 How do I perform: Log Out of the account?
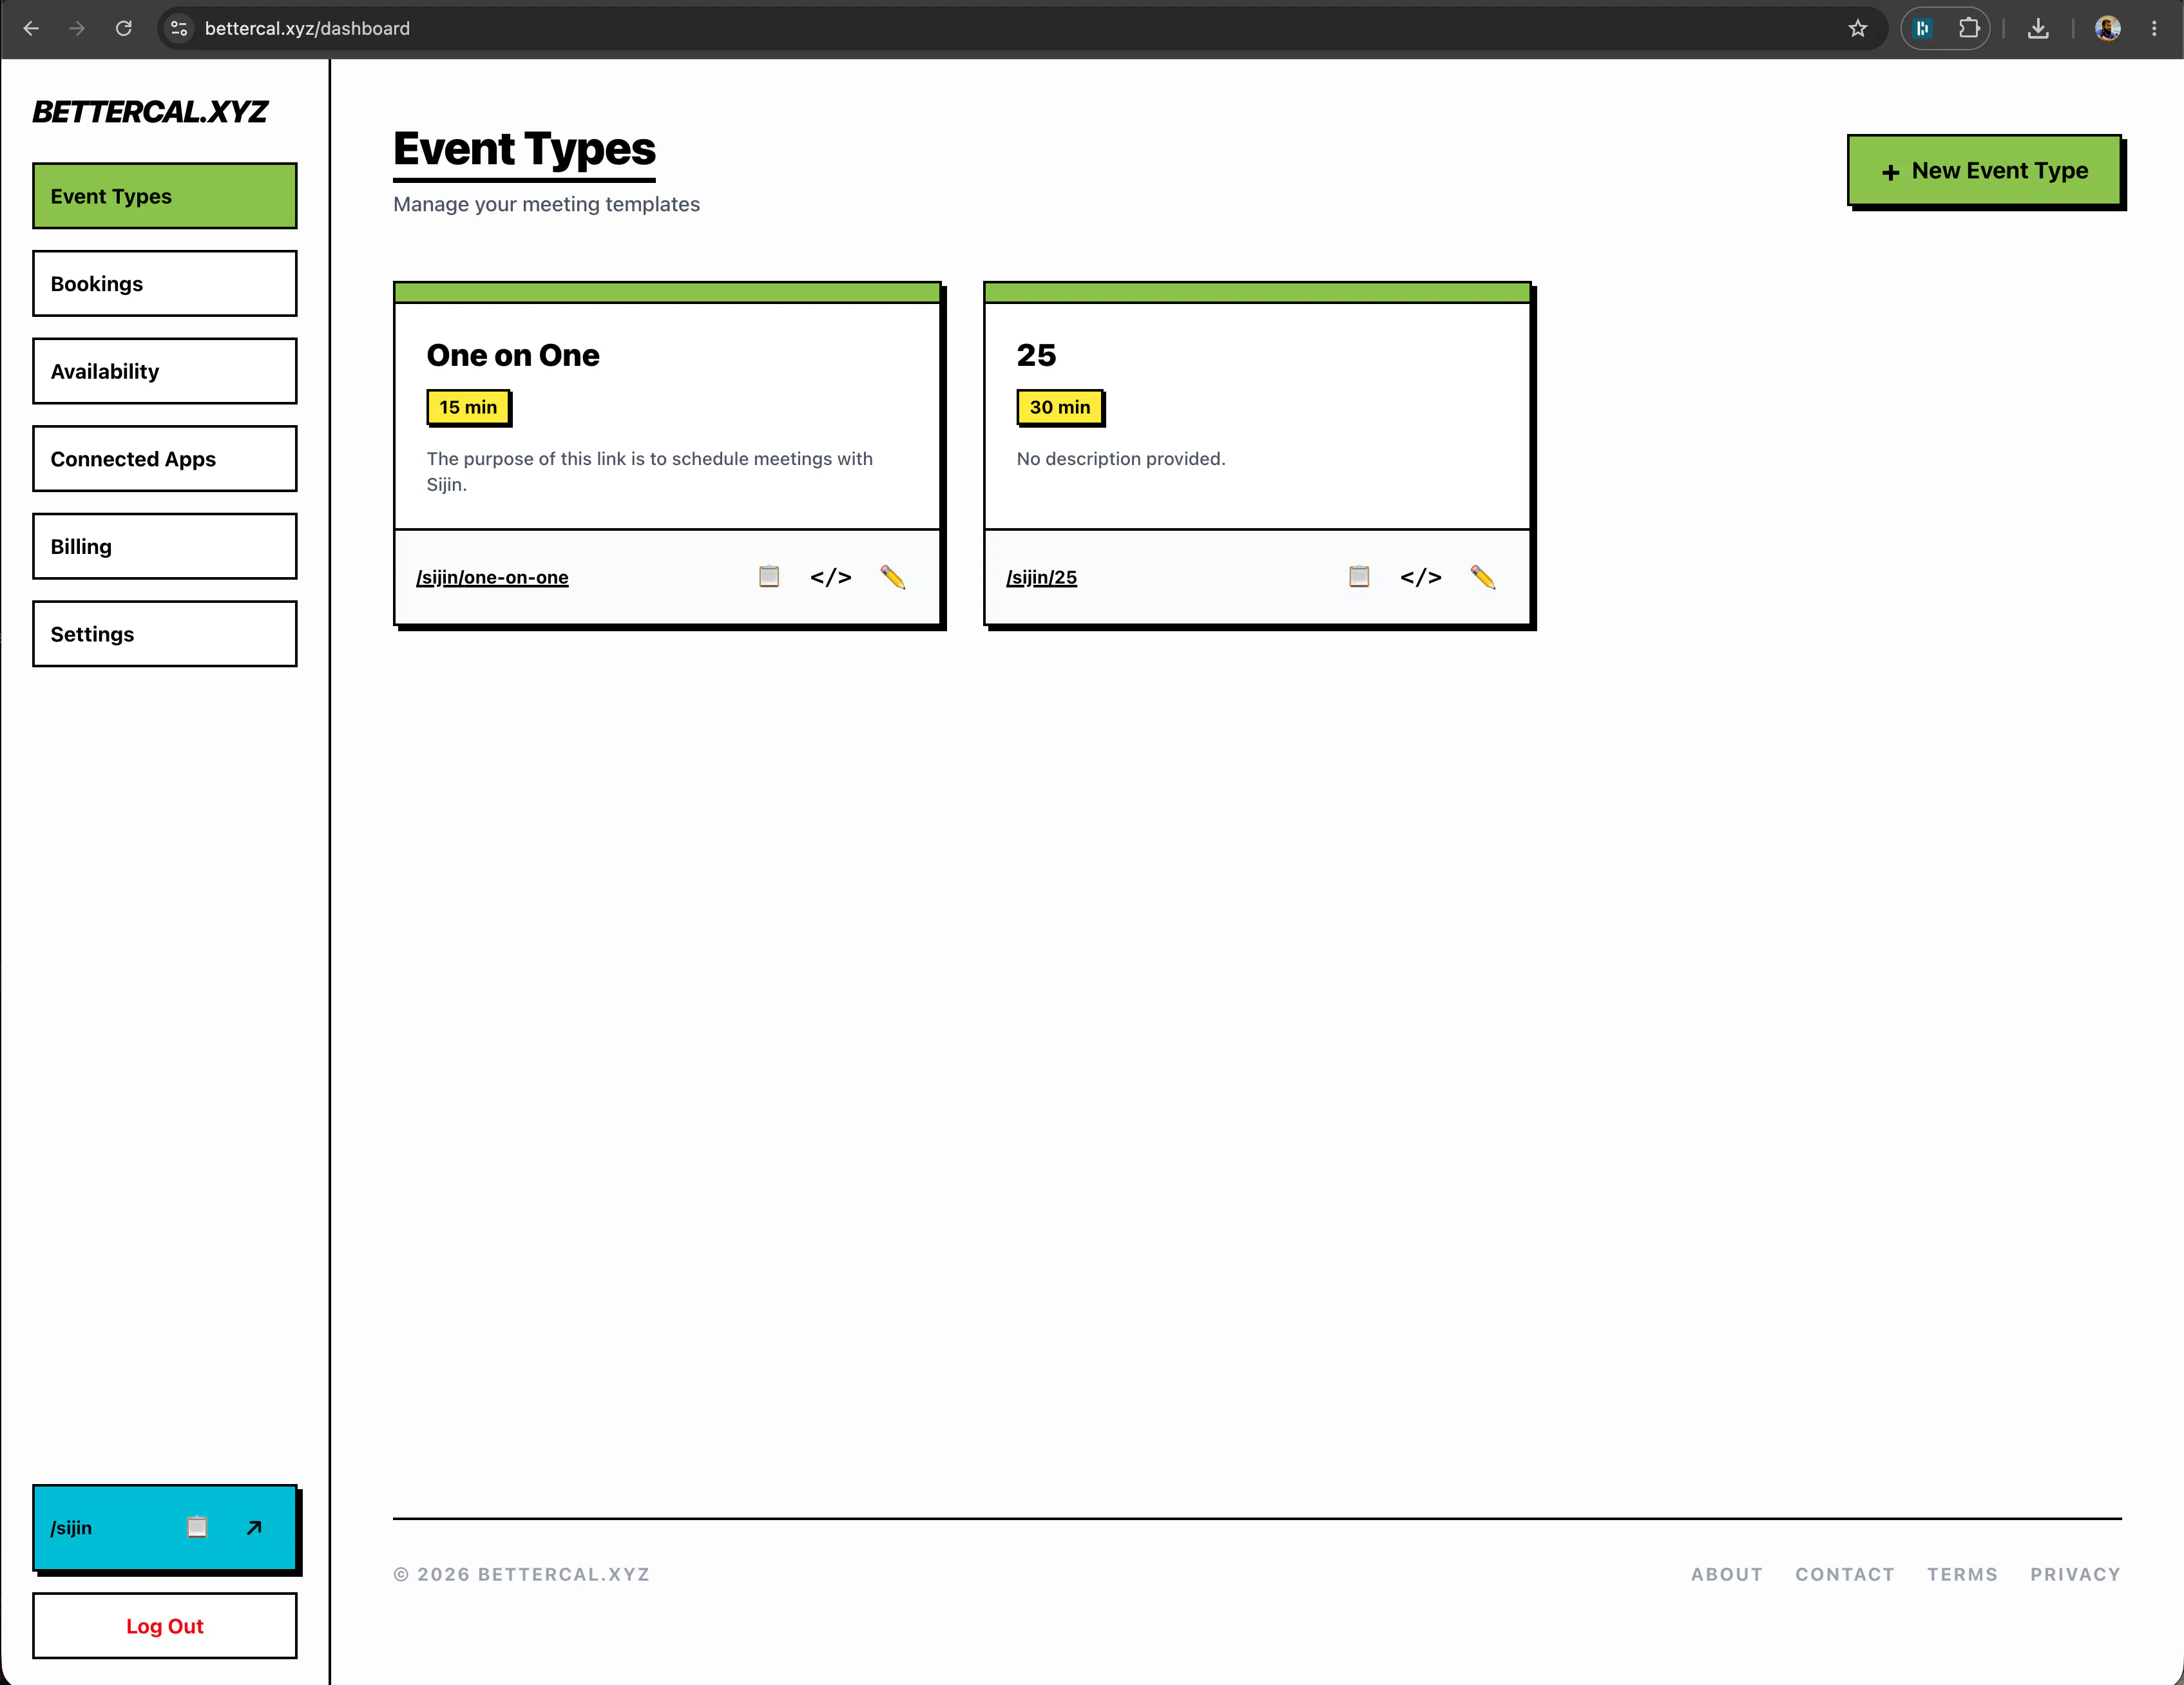[165, 1625]
